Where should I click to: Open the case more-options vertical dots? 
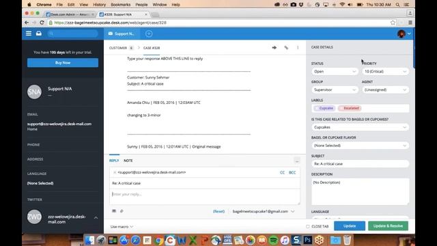click(298, 48)
